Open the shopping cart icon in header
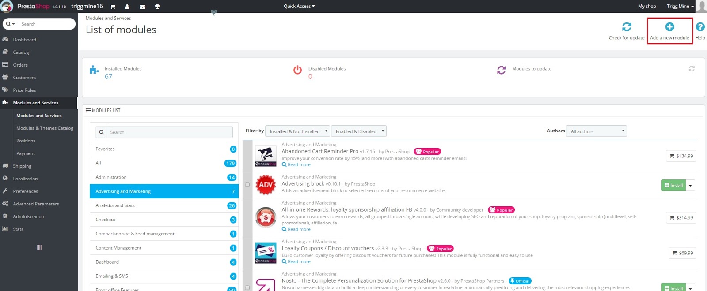Image resolution: width=707 pixels, height=291 pixels. coord(113,7)
